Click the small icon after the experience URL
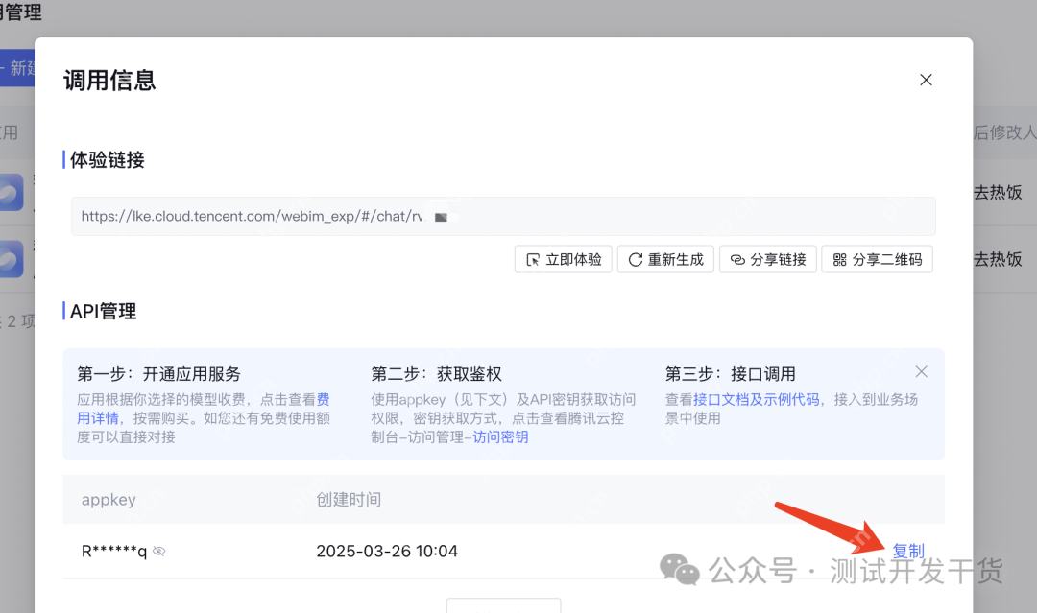1037x613 pixels. tap(441, 216)
